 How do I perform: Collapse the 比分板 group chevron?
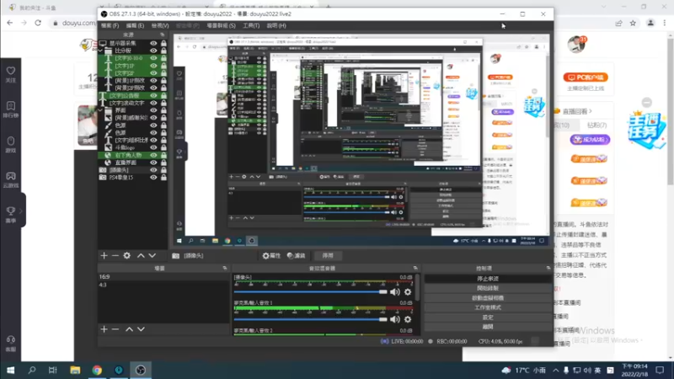(101, 51)
